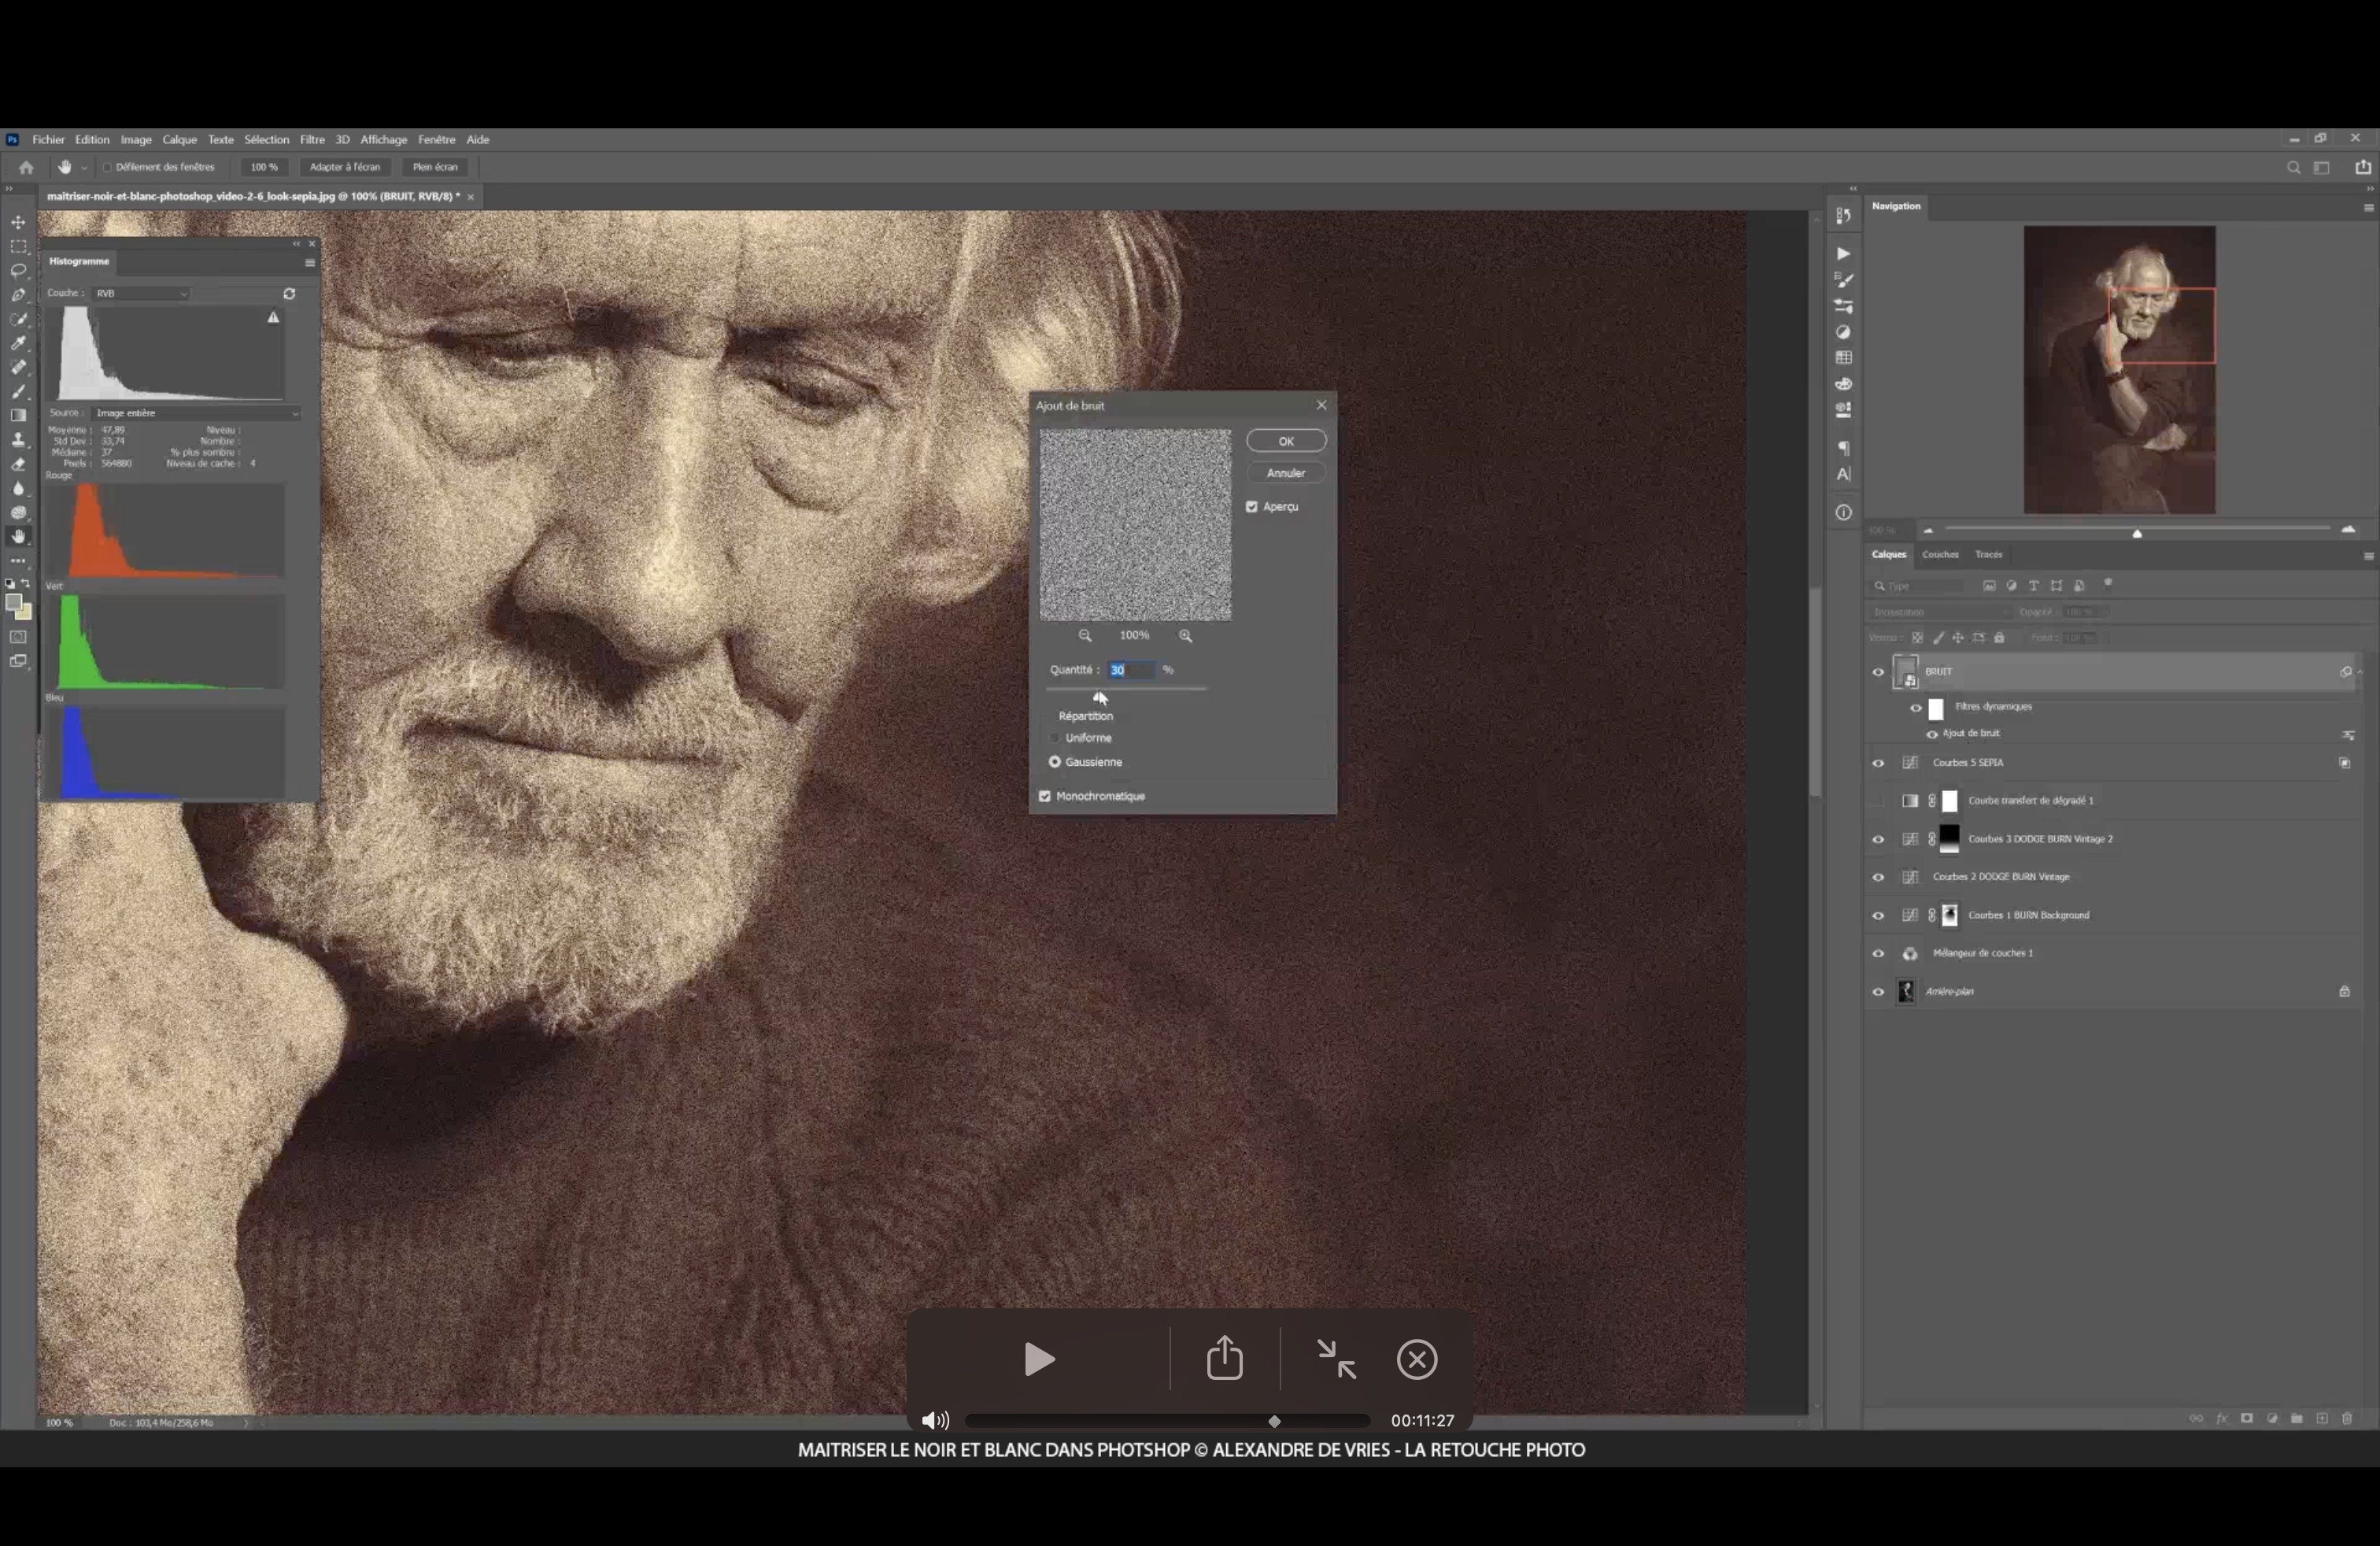The height and width of the screenshot is (1546, 2380).
Task: Select the Uniforme distribution option
Action: (x=1055, y=738)
